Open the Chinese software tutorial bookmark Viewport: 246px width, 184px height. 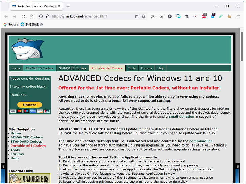32,24
